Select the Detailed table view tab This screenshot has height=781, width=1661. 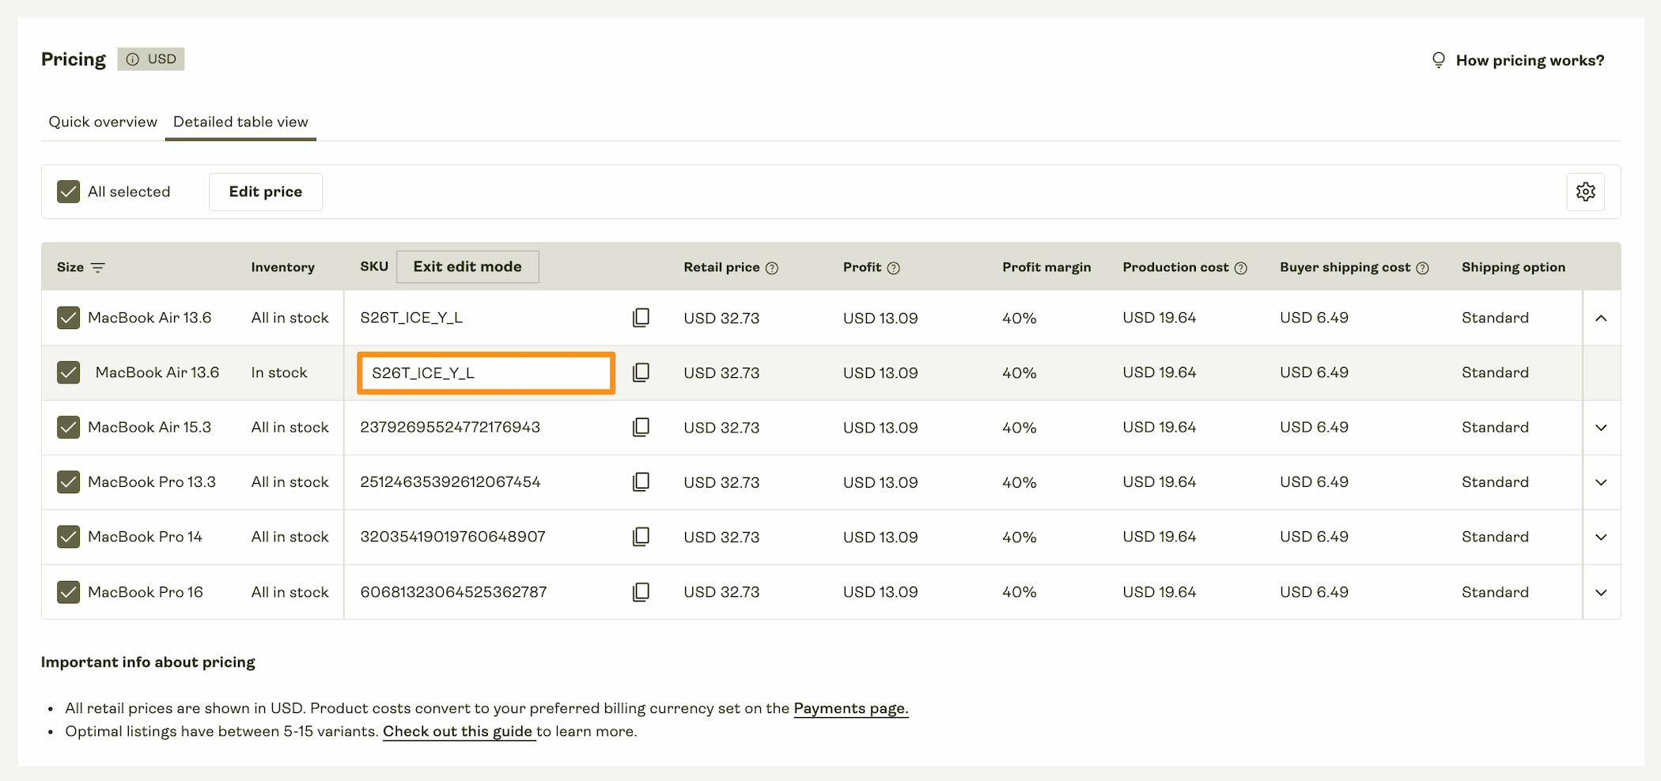point(240,122)
